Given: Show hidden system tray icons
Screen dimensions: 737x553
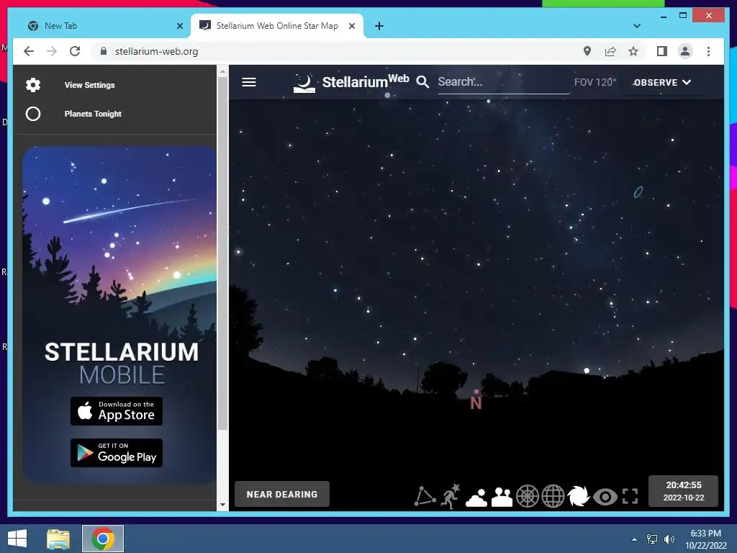Looking at the screenshot, I should click(x=635, y=539).
